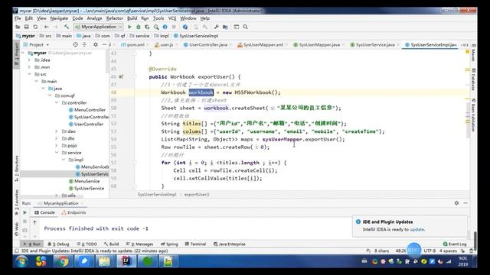Open the Spring tool window
The image size is (490, 275).
point(169,244)
